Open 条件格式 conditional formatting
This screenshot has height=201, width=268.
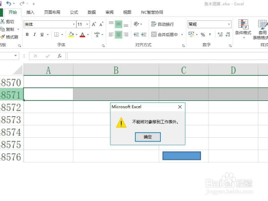[243, 28]
